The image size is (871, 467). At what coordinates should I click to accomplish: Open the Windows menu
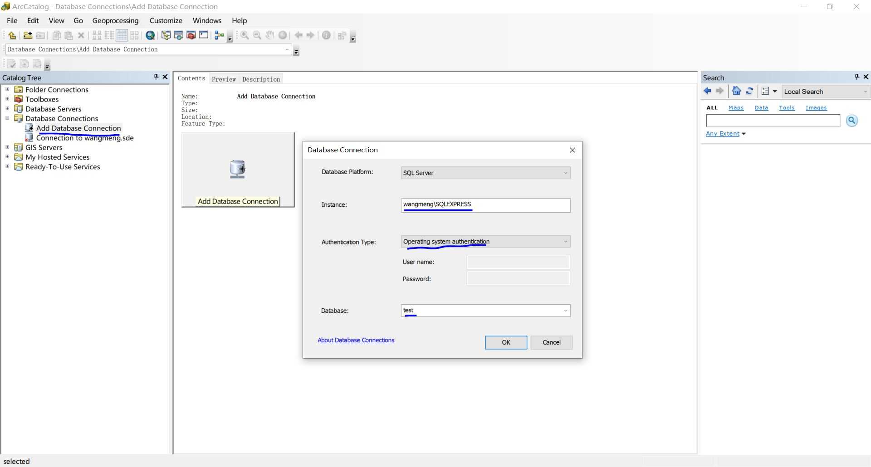(207, 20)
